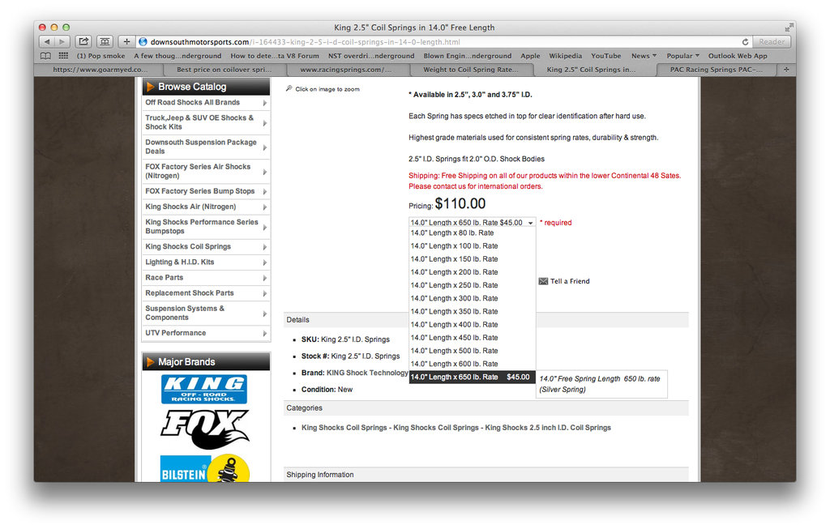This screenshot has height=529, width=830.
Task: Click the FOX brand logo
Action: pos(204,429)
